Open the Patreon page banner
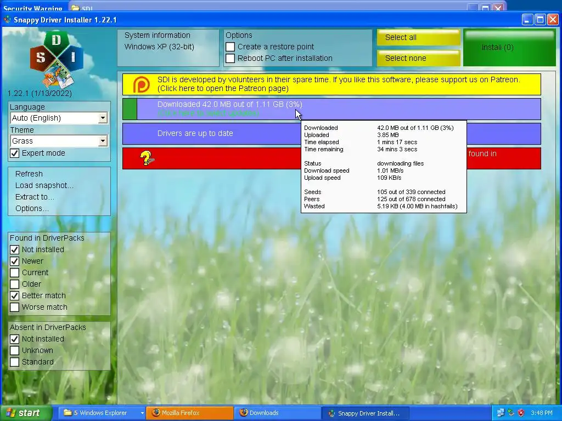Screen dimensions: 562x421 pyautogui.click(x=331, y=84)
